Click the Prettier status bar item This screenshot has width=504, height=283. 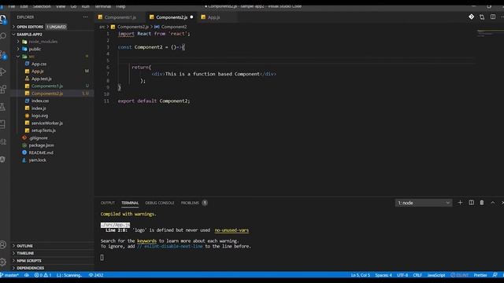[x=480, y=275]
